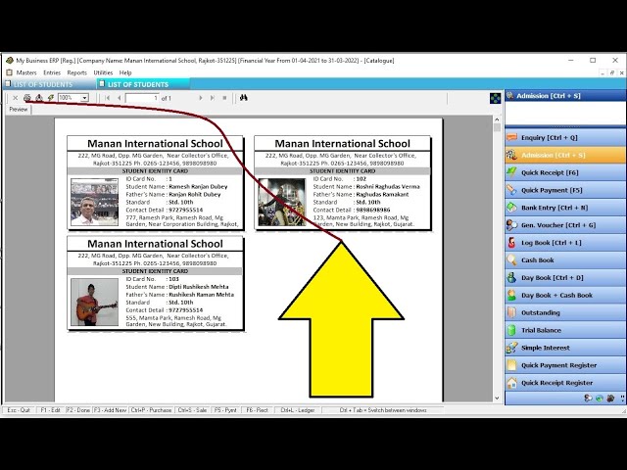Click 'Ctrl+L - Ledger' in status bar
The image size is (627, 470).
(297, 410)
